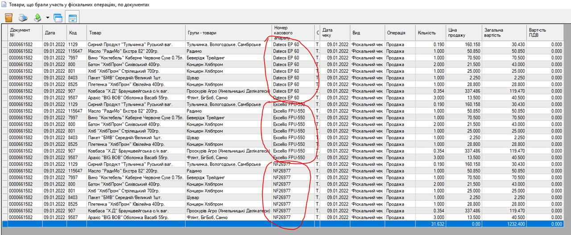Click total quantity "31.632" in the summary row
The width and height of the screenshot is (571, 235).
tap(431, 224)
